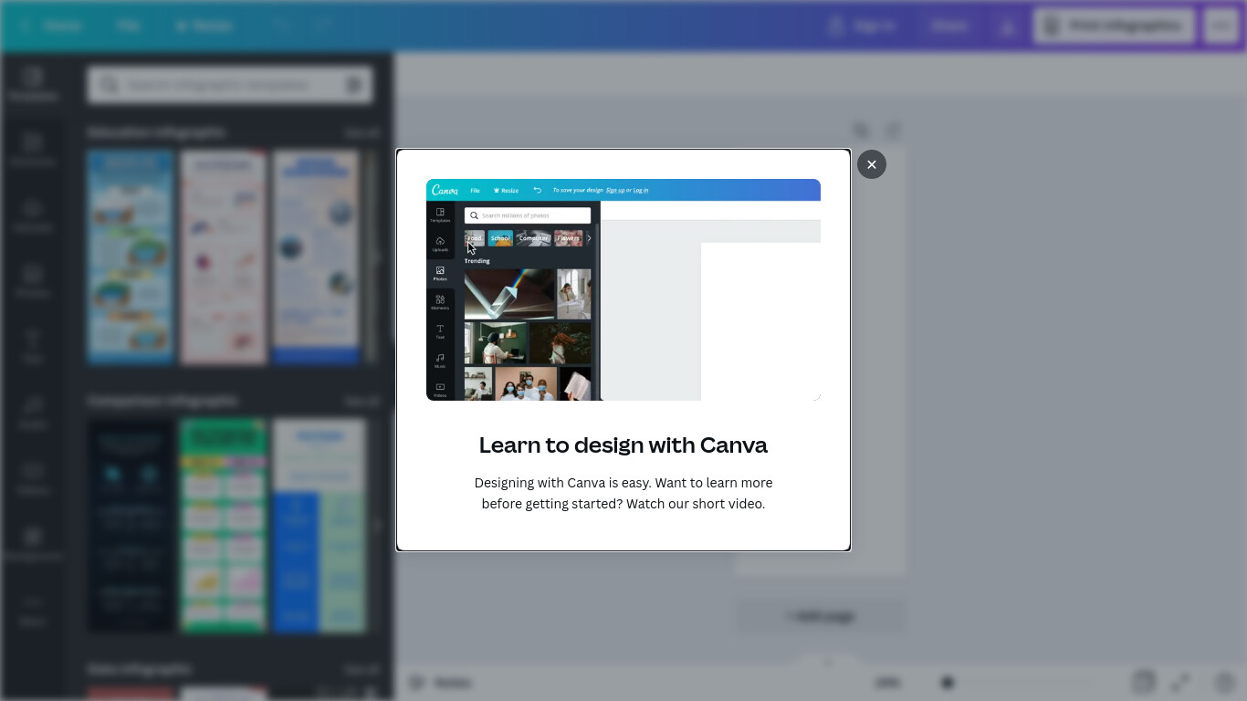Viewport: 1247px width, 701px height.
Task: Open the More options in the sidebar
Action: coord(33,609)
